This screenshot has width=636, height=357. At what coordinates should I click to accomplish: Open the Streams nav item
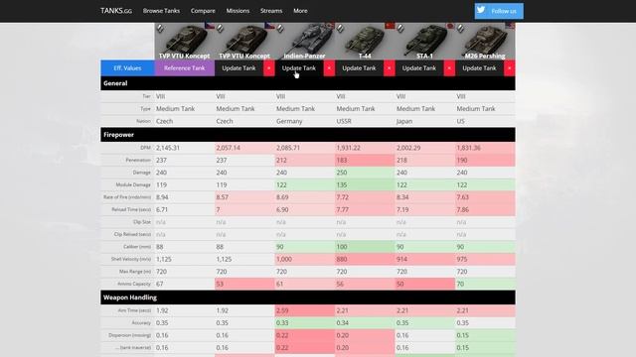[271, 11]
